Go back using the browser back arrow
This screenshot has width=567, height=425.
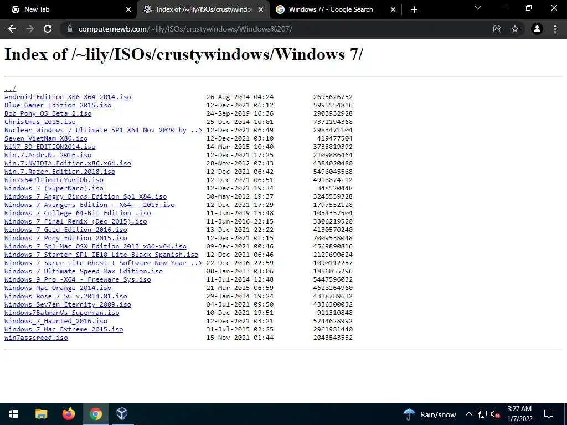pos(12,29)
